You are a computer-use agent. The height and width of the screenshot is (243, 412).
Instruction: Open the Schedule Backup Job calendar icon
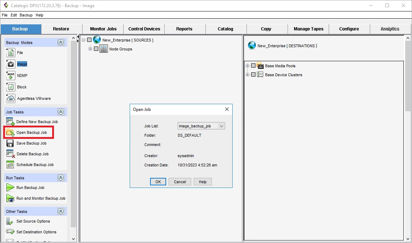coord(10,165)
